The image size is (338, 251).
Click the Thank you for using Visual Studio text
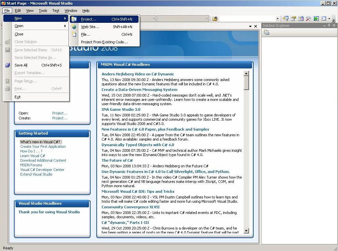tap(49, 212)
